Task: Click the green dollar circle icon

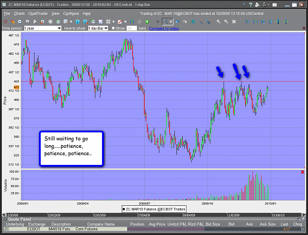Action: click(x=147, y=22)
